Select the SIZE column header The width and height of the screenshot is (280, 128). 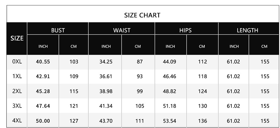[x=17, y=39]
